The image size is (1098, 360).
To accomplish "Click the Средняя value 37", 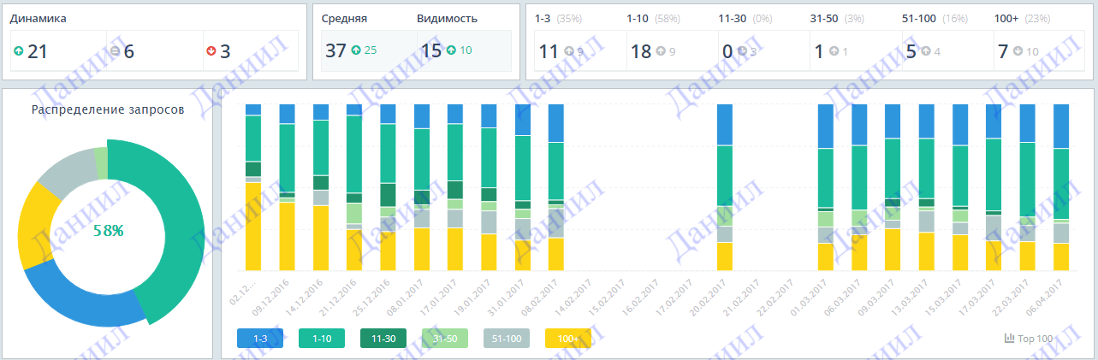I will pos(335,50).
